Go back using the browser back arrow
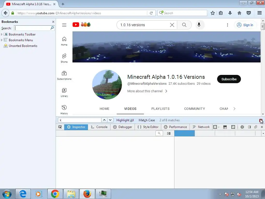This screenshot has height=199, width=265. [x=5, y=13]
